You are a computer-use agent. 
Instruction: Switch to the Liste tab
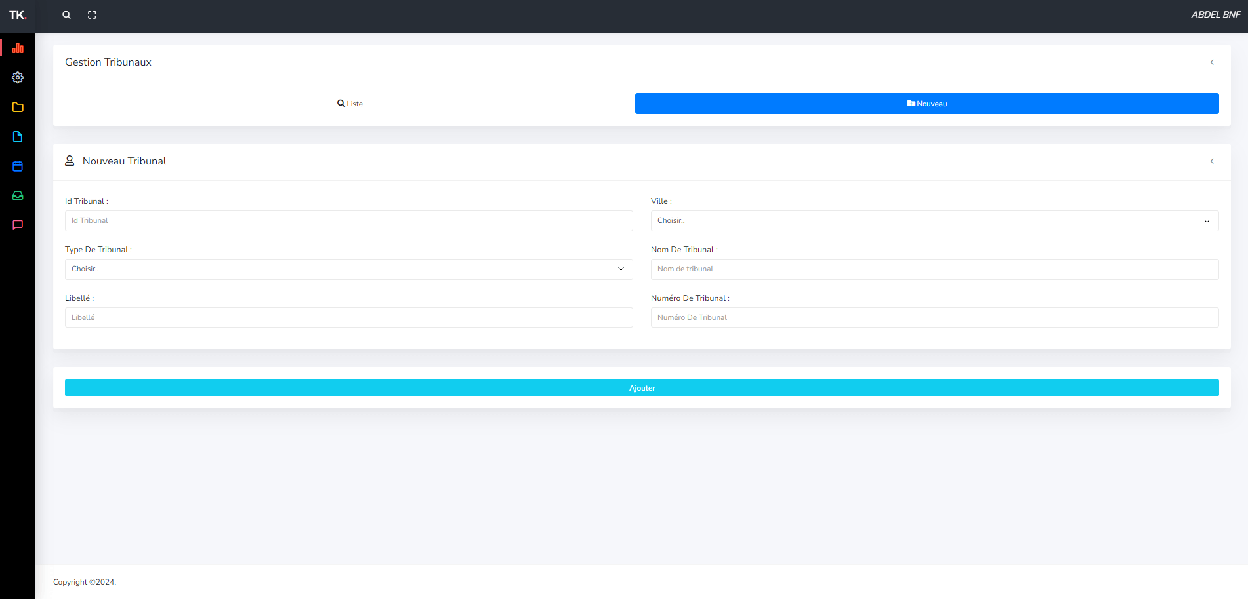pyautogui.click(x=350, y=104)
